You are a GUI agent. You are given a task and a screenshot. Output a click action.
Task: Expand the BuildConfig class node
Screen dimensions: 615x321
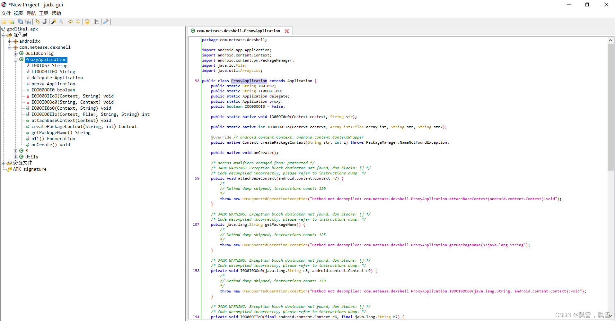pyautogui.click(x=15, y=54)
